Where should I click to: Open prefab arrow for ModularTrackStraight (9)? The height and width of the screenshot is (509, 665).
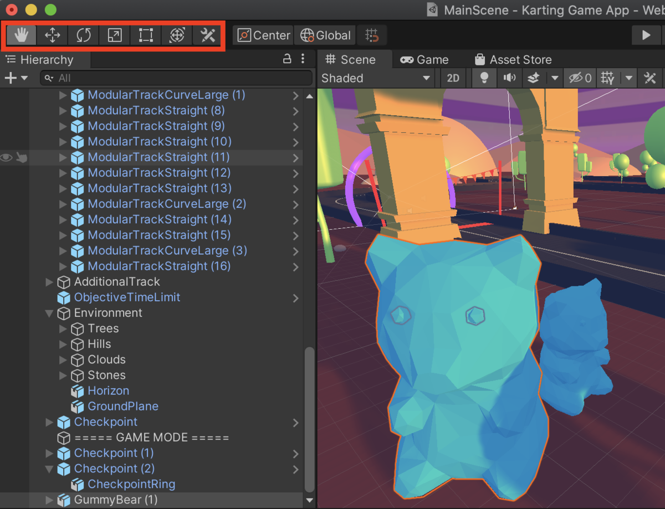pos(296,126)
